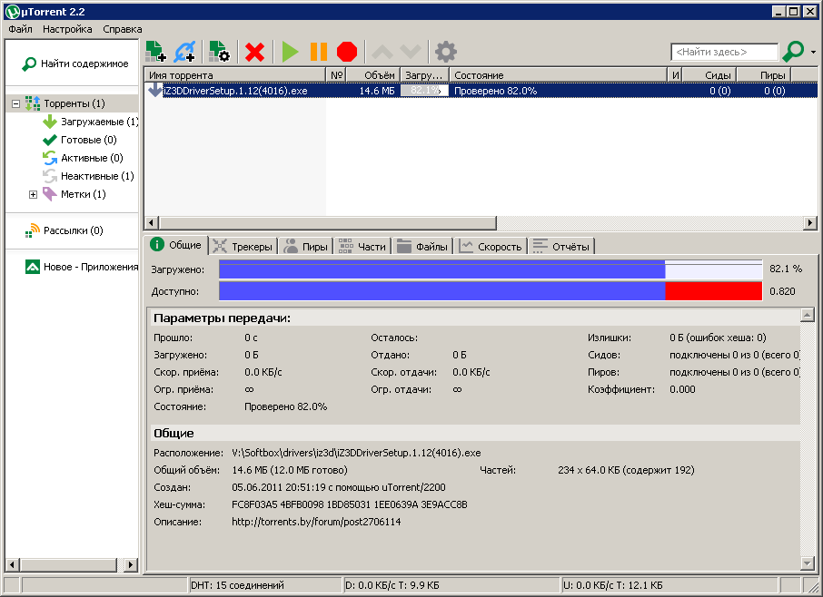Open Рассылки RSS feeds item

(x=73, y=230)
